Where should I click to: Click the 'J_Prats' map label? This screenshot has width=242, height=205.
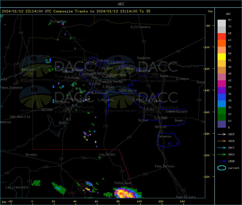pos(149,109)
